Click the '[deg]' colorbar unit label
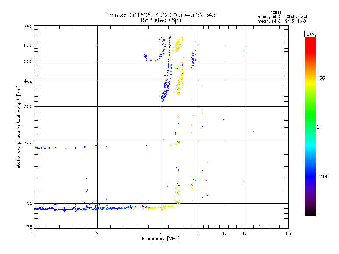339x254 pixels. point(311,34)
